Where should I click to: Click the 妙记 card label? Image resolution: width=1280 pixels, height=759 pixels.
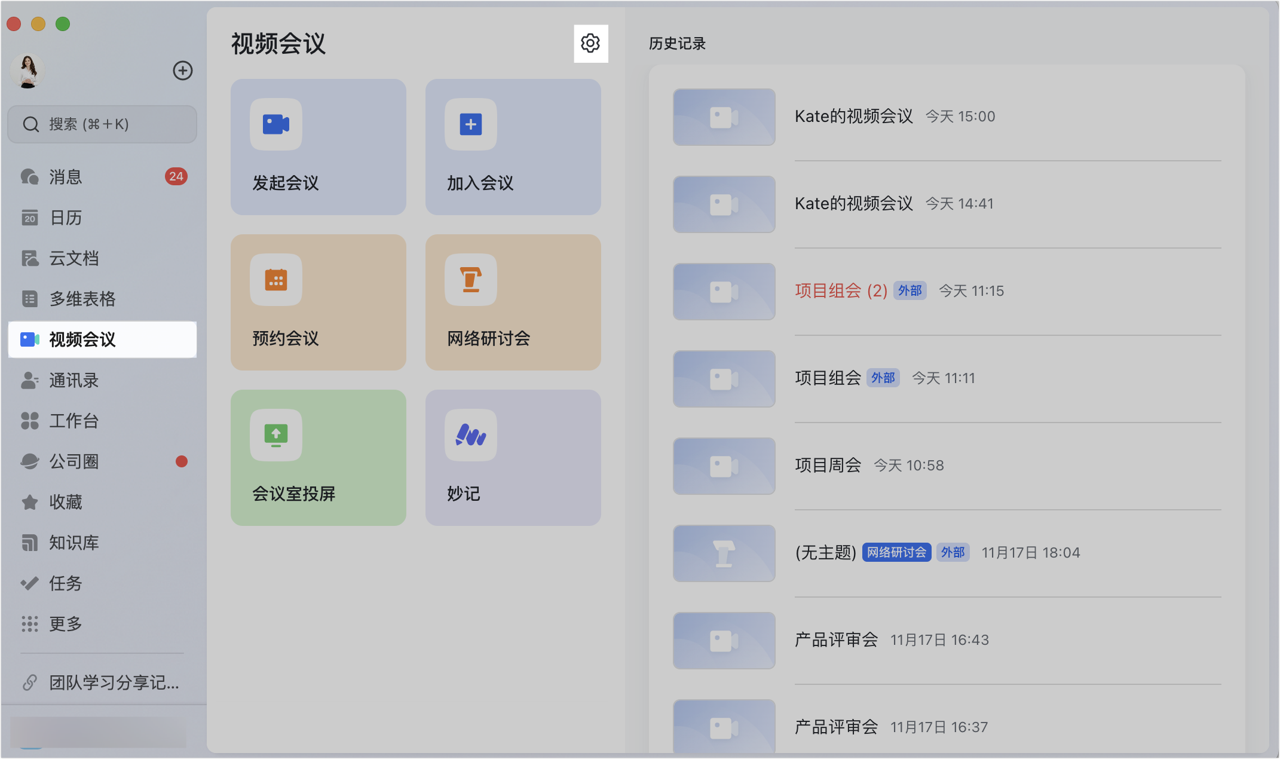464,494
